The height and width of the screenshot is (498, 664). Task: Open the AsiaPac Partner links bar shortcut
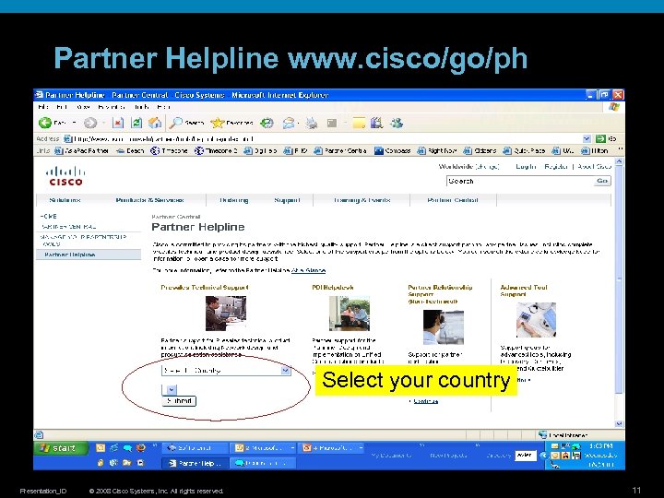(82, 150)
